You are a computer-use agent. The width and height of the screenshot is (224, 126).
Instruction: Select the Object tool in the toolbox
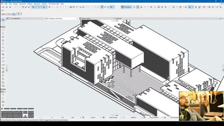3,79
